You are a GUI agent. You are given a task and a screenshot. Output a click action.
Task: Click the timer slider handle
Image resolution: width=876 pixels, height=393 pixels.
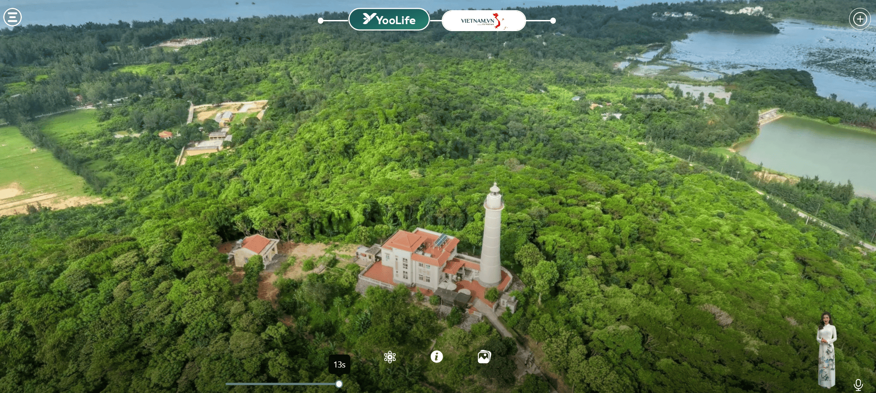[339, 384]
